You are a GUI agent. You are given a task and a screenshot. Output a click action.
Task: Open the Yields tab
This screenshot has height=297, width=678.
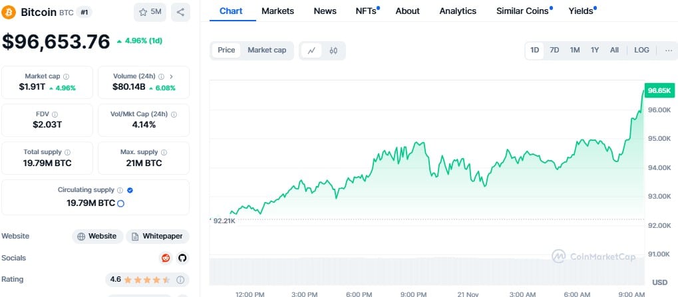pyautogui.click(x=582, y=11)
